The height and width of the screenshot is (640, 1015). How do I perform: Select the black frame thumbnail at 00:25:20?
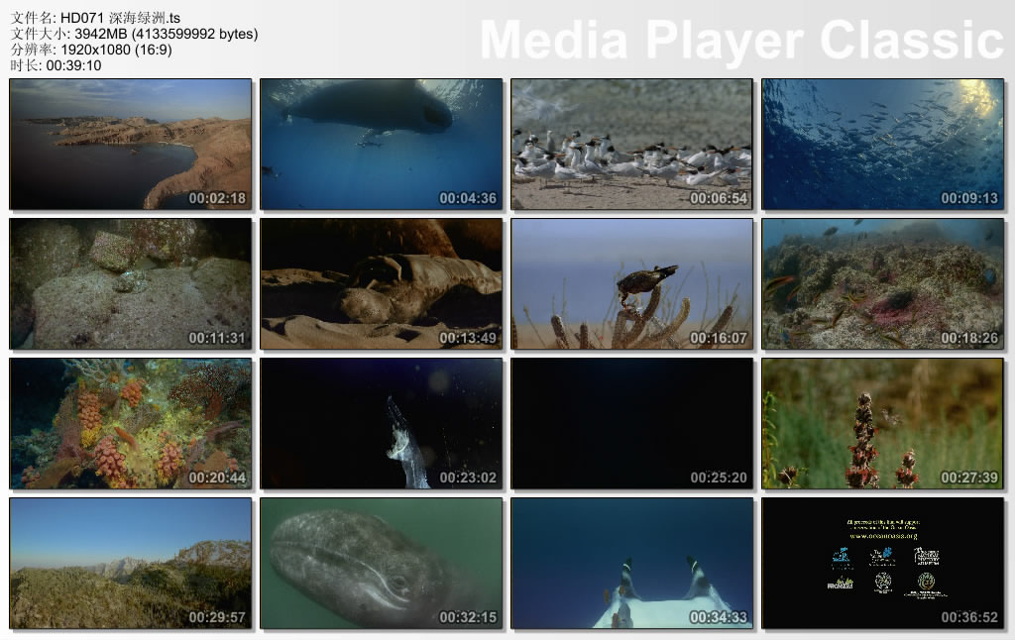point(631,424)
